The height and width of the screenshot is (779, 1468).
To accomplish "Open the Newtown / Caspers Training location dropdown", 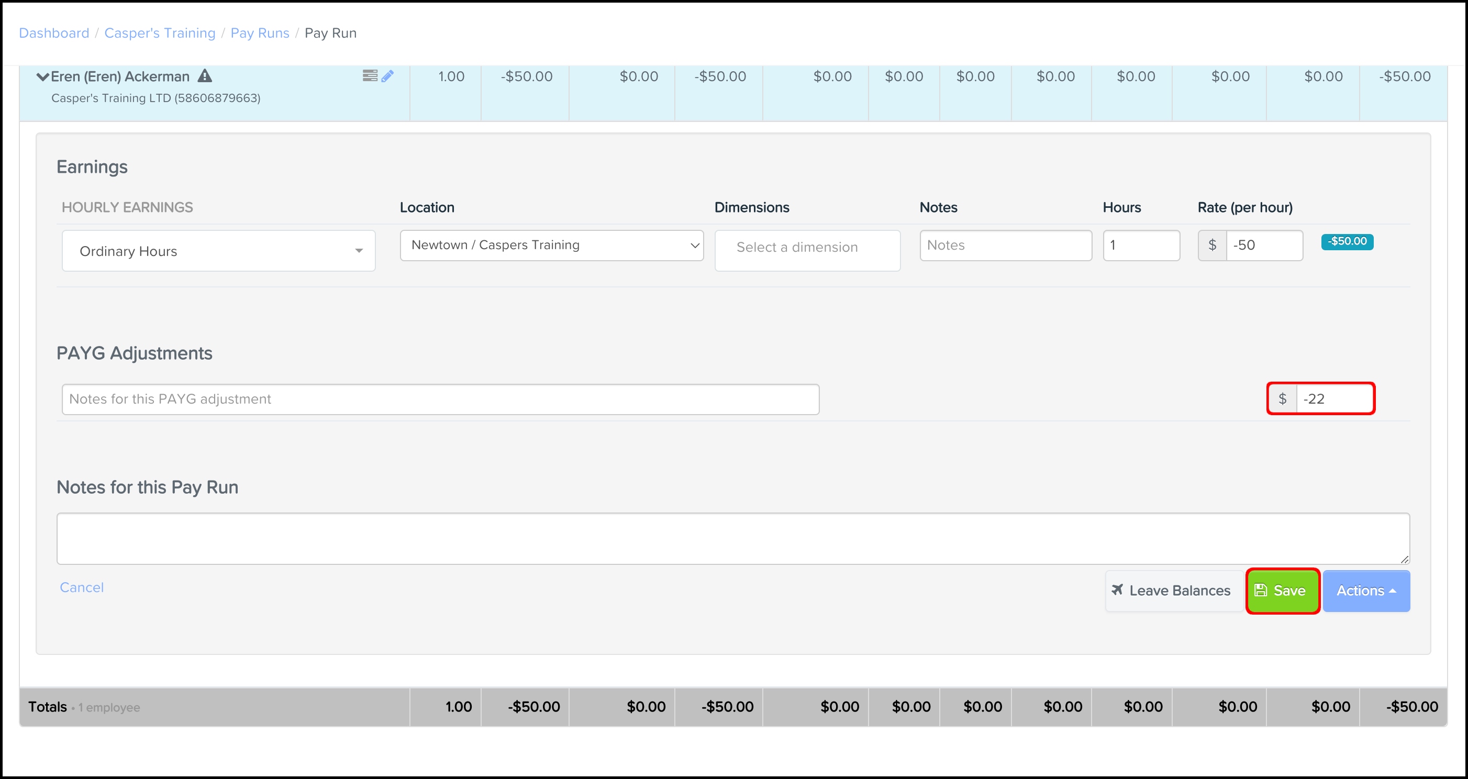I will [552, 245].
